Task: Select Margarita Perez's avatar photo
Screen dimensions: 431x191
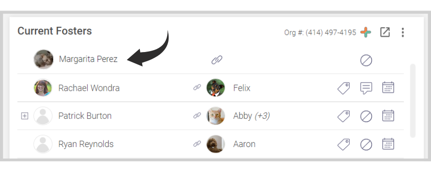Action: 43,60
